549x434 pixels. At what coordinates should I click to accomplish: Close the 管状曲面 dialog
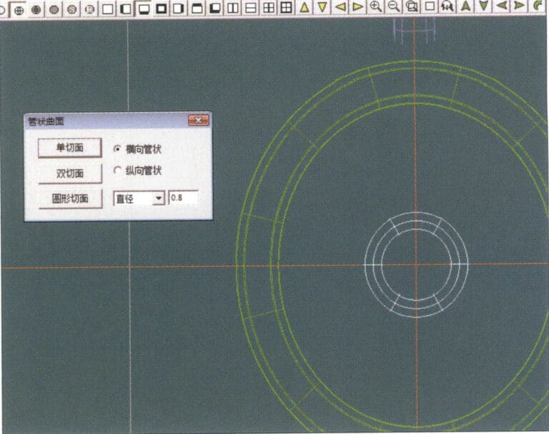(199, 121)
